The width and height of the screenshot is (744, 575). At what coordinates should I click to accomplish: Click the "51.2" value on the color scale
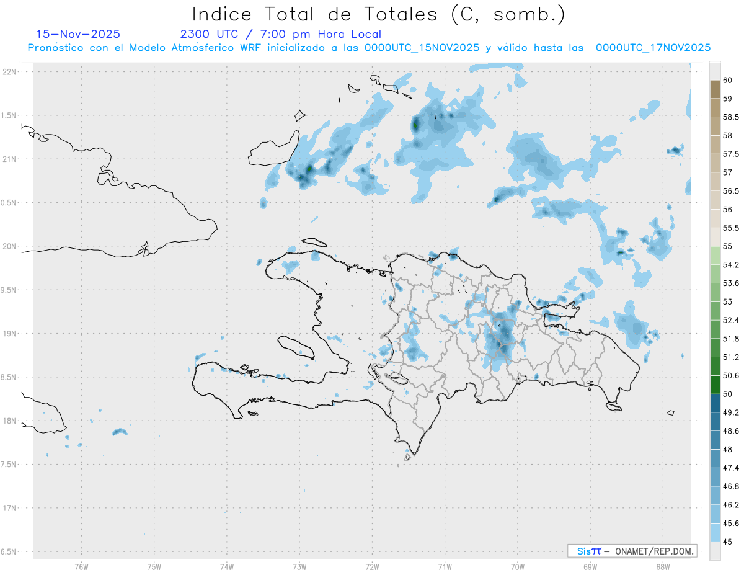pyautogui.click(x=730, y=357)
